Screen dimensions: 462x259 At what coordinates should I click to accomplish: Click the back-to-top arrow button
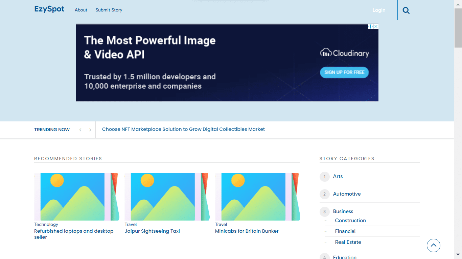point(434,246)
